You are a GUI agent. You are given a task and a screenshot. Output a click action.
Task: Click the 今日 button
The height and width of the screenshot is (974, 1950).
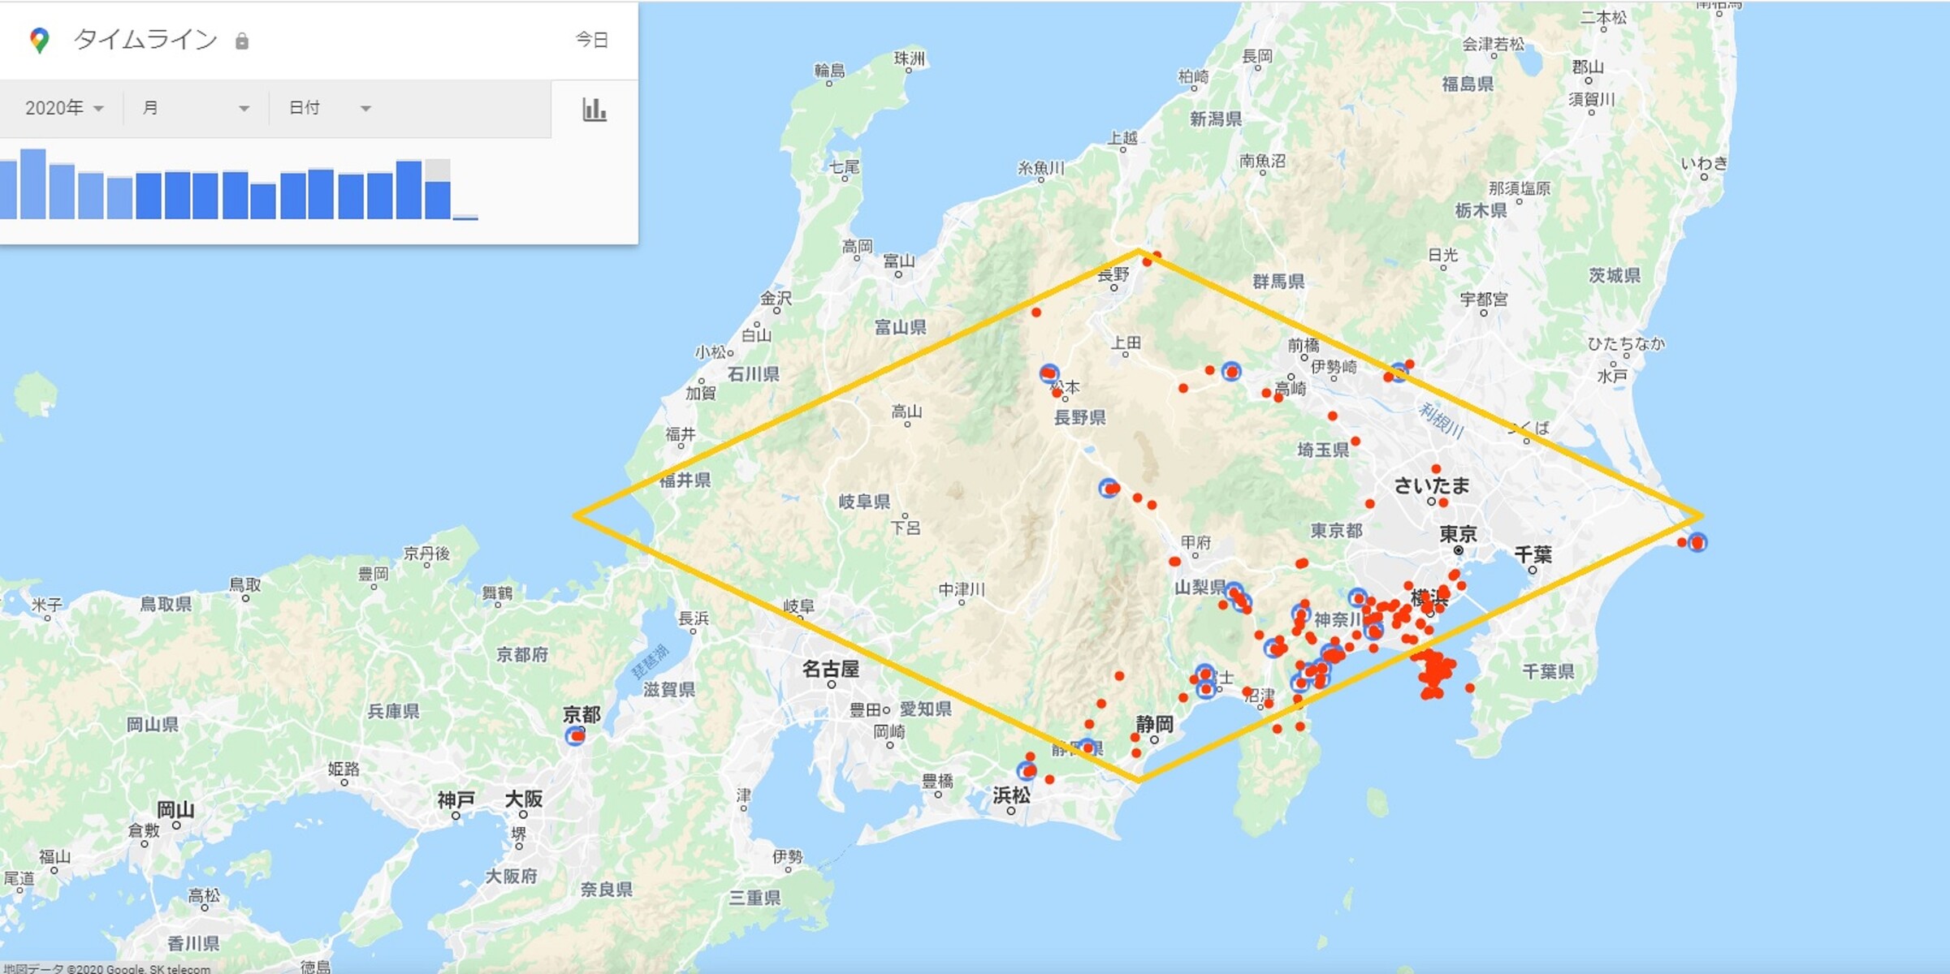point(591,40)
